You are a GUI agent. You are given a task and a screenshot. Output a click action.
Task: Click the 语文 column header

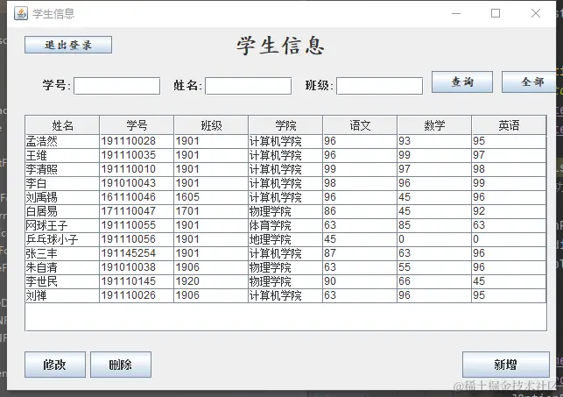[x=360, y=125]
